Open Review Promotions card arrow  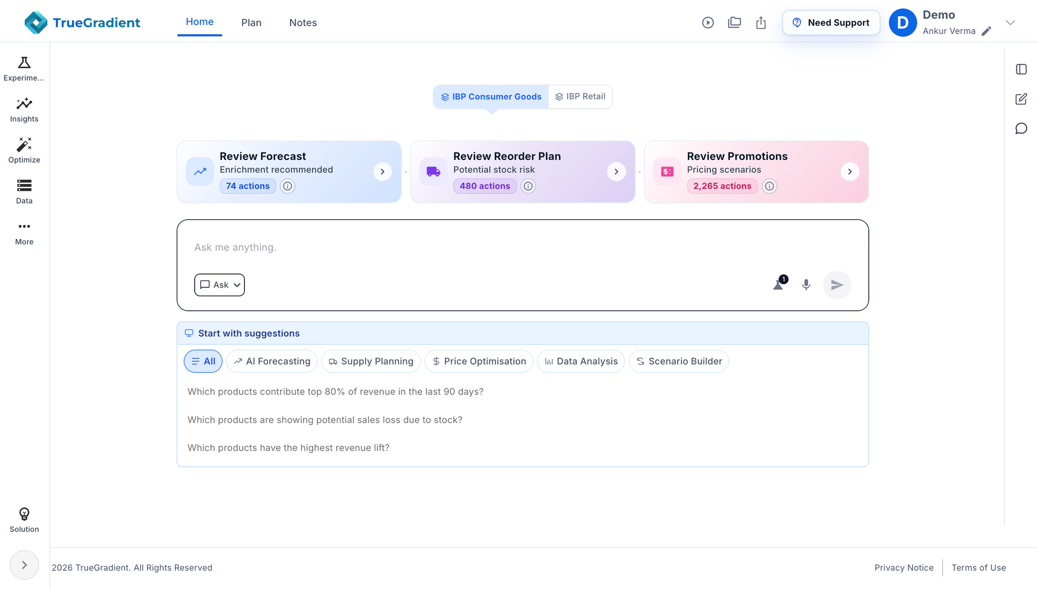coord(850,172)
